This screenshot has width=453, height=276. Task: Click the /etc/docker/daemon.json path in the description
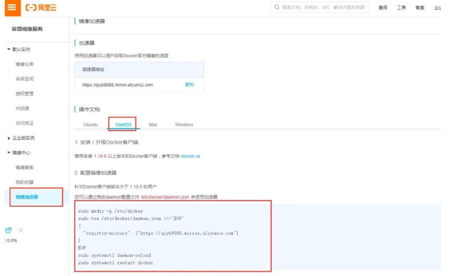165,197
